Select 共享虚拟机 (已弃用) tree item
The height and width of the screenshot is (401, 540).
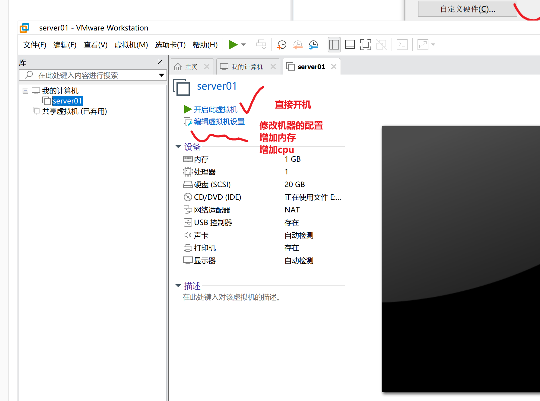[74, 111]
